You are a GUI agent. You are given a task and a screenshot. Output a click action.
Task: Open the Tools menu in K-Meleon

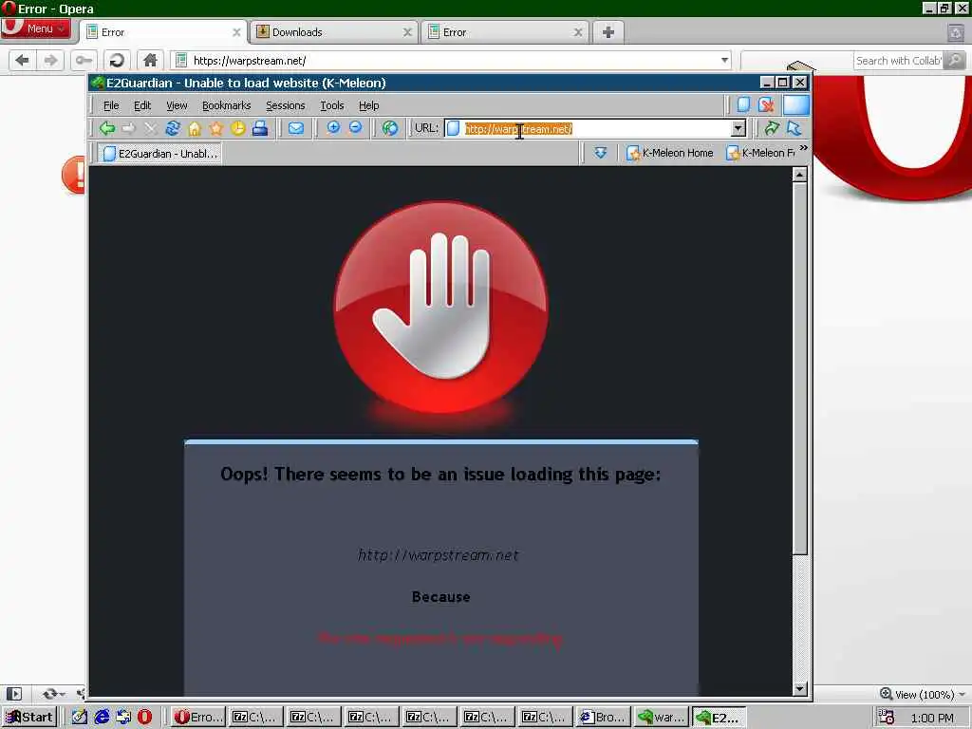[x=331, y=105]
